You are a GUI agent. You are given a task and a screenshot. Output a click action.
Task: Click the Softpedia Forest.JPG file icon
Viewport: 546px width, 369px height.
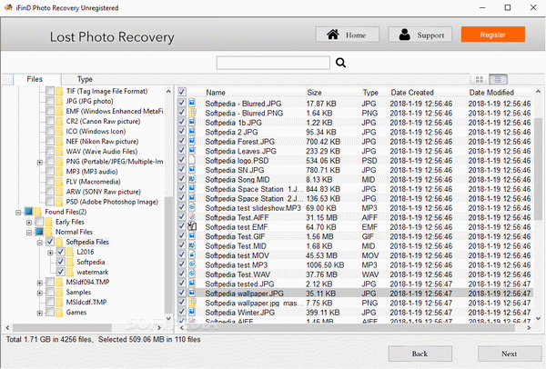[192, 141]
